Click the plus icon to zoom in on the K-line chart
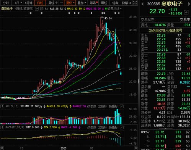The width and height of the screenshot is (191, 150). 56,3
